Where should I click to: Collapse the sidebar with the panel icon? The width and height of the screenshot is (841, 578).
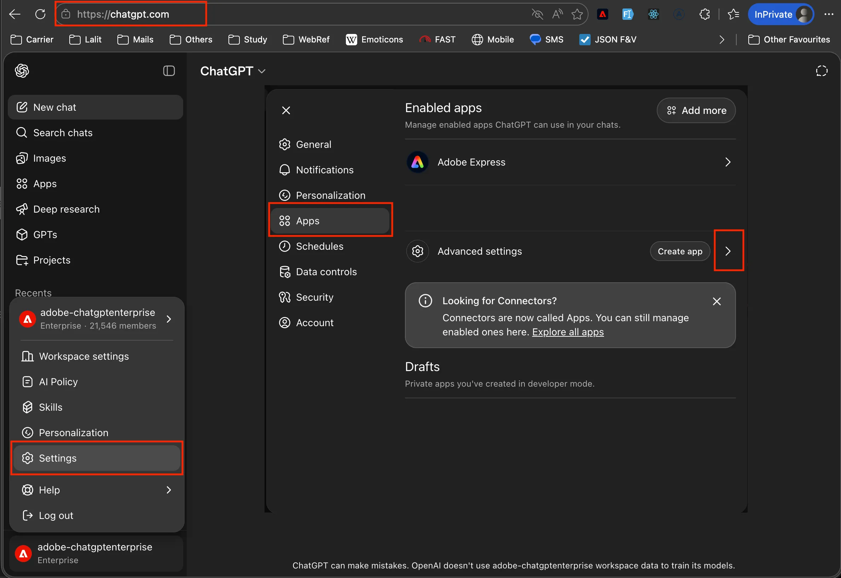click(x=169, y=71)
